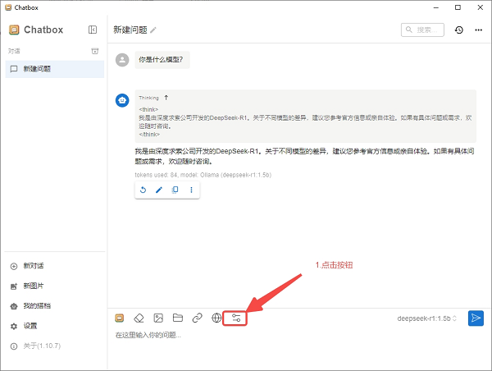Regenerate the reply with the refresh icon
Viewport: 492px width, 371px height.
click(143, 190)
